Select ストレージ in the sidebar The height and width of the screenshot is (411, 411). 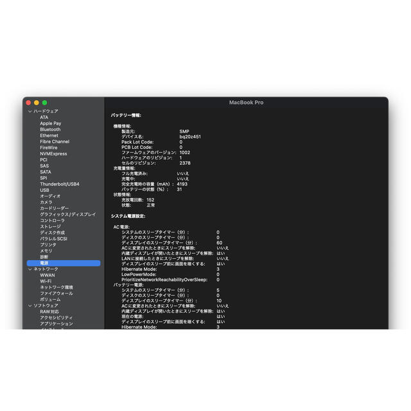click(50, 227)
